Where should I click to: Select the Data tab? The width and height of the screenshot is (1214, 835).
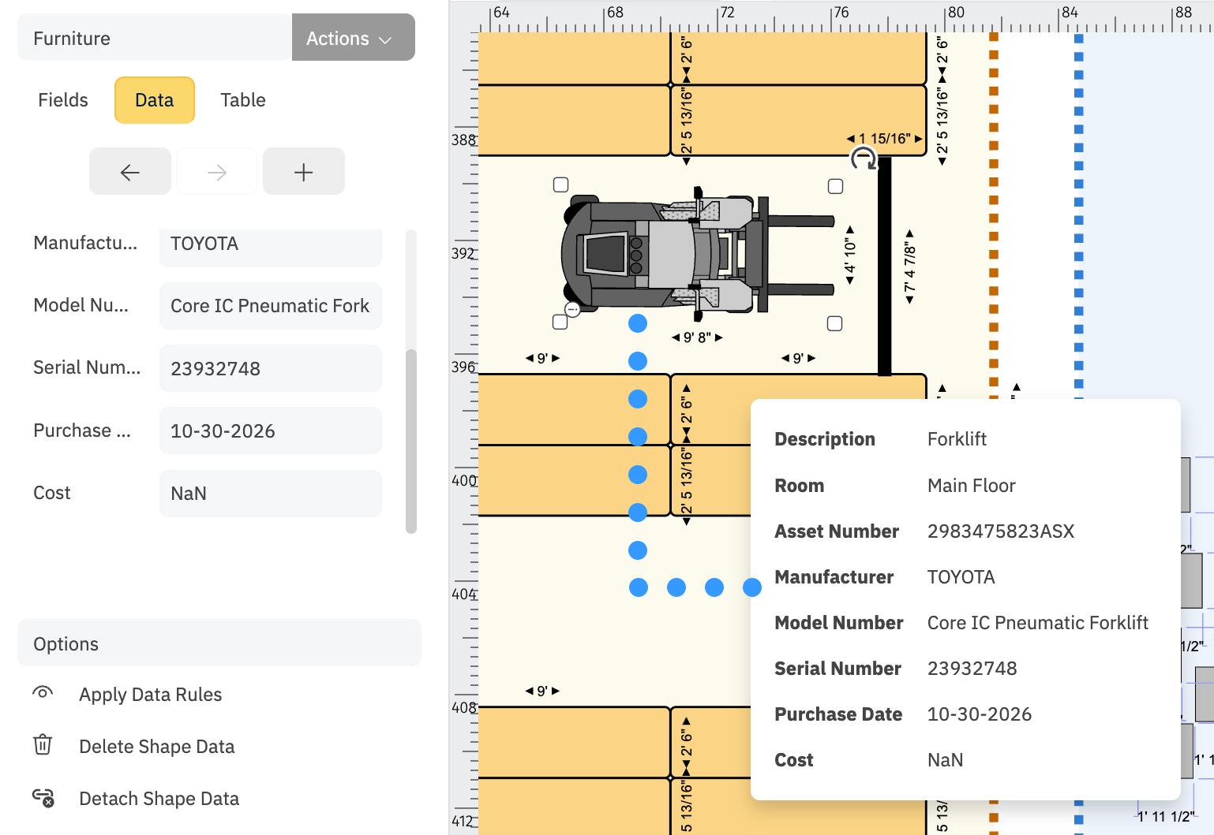[155, 100]
